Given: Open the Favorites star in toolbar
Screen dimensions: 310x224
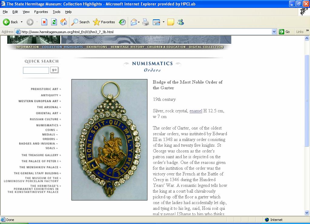Looking at the screenshot, I should [104, 22].
